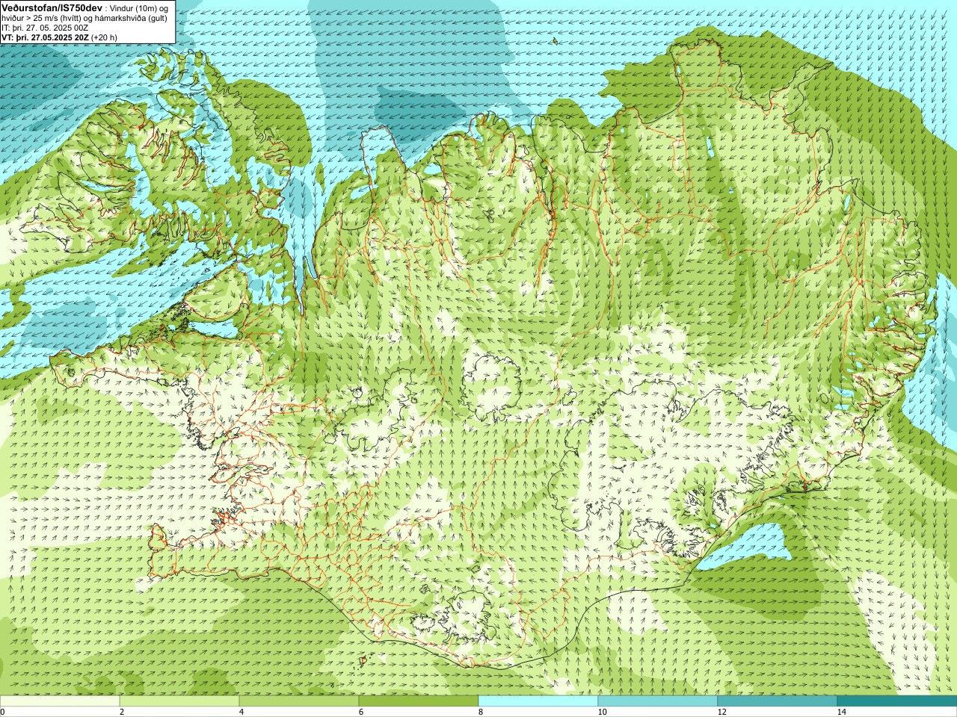Click the small Grímsey island north of the coast

pos(555,42)
